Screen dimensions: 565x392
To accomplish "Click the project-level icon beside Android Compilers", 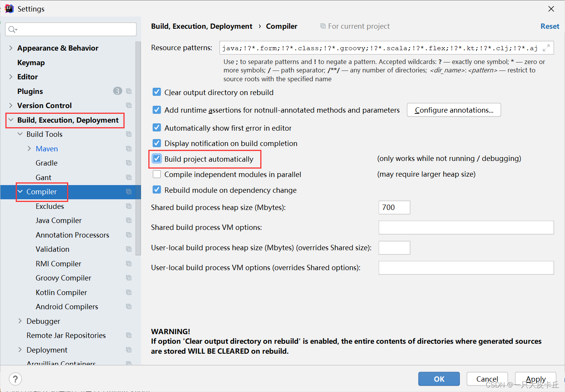I will click(129, 307).
